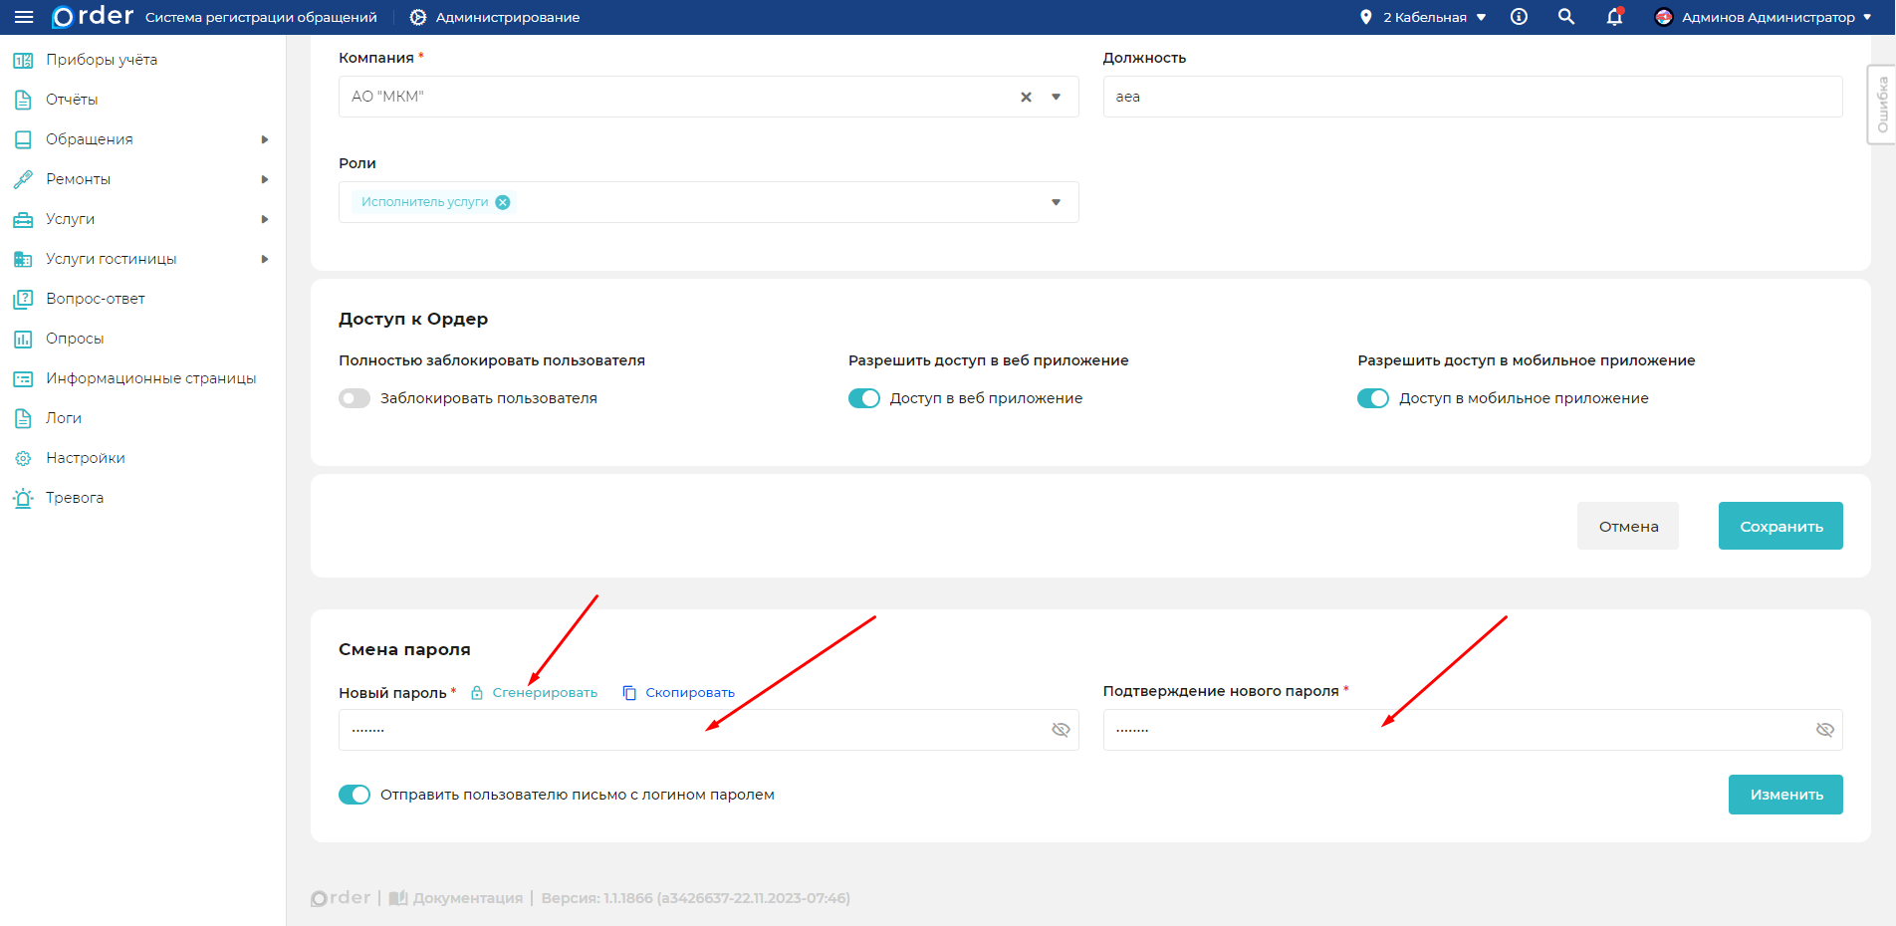
Task: Remove the Исполнитель услуги role tag
Action: pyautogui.click(x=503, y=202)
